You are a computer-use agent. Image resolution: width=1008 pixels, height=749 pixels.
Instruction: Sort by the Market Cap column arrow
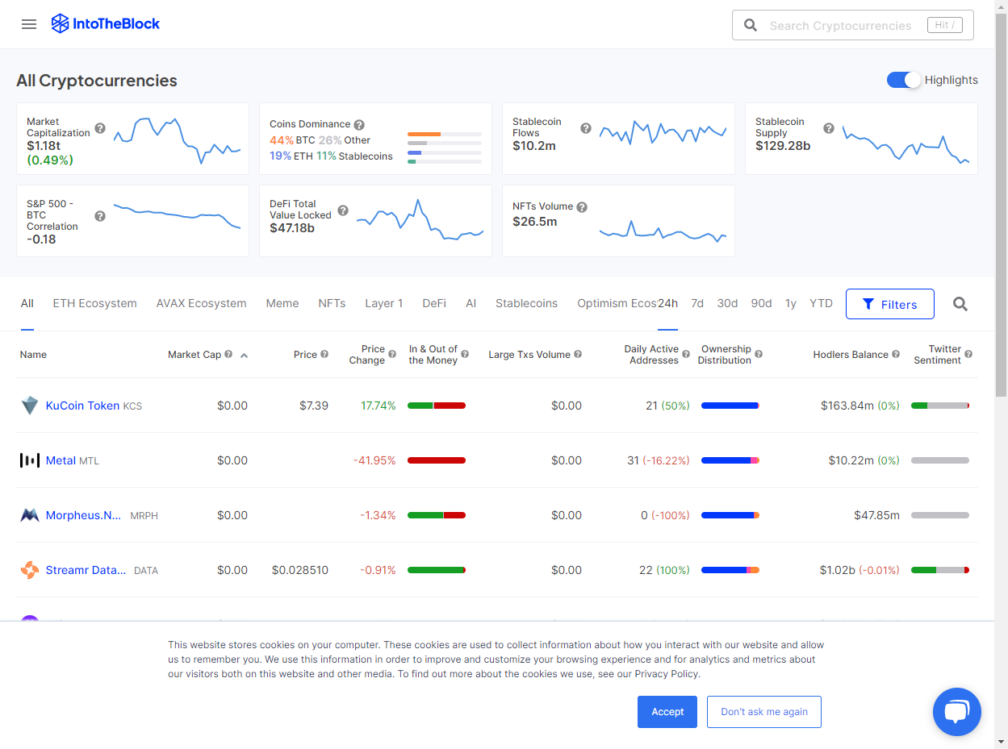[244, 356]
